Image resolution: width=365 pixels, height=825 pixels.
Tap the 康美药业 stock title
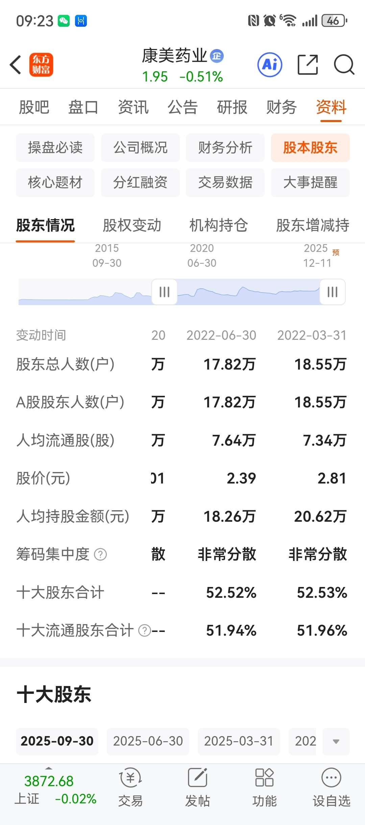point(174,56)
